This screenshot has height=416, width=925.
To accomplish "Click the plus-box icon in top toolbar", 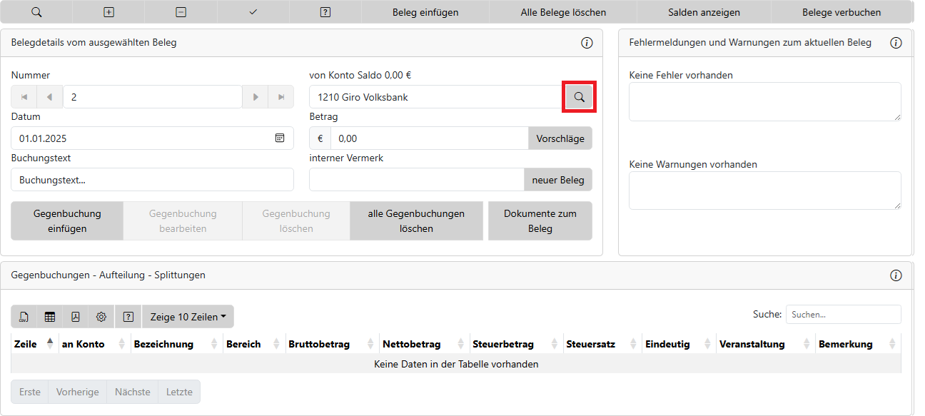I will tap(108, 12).
